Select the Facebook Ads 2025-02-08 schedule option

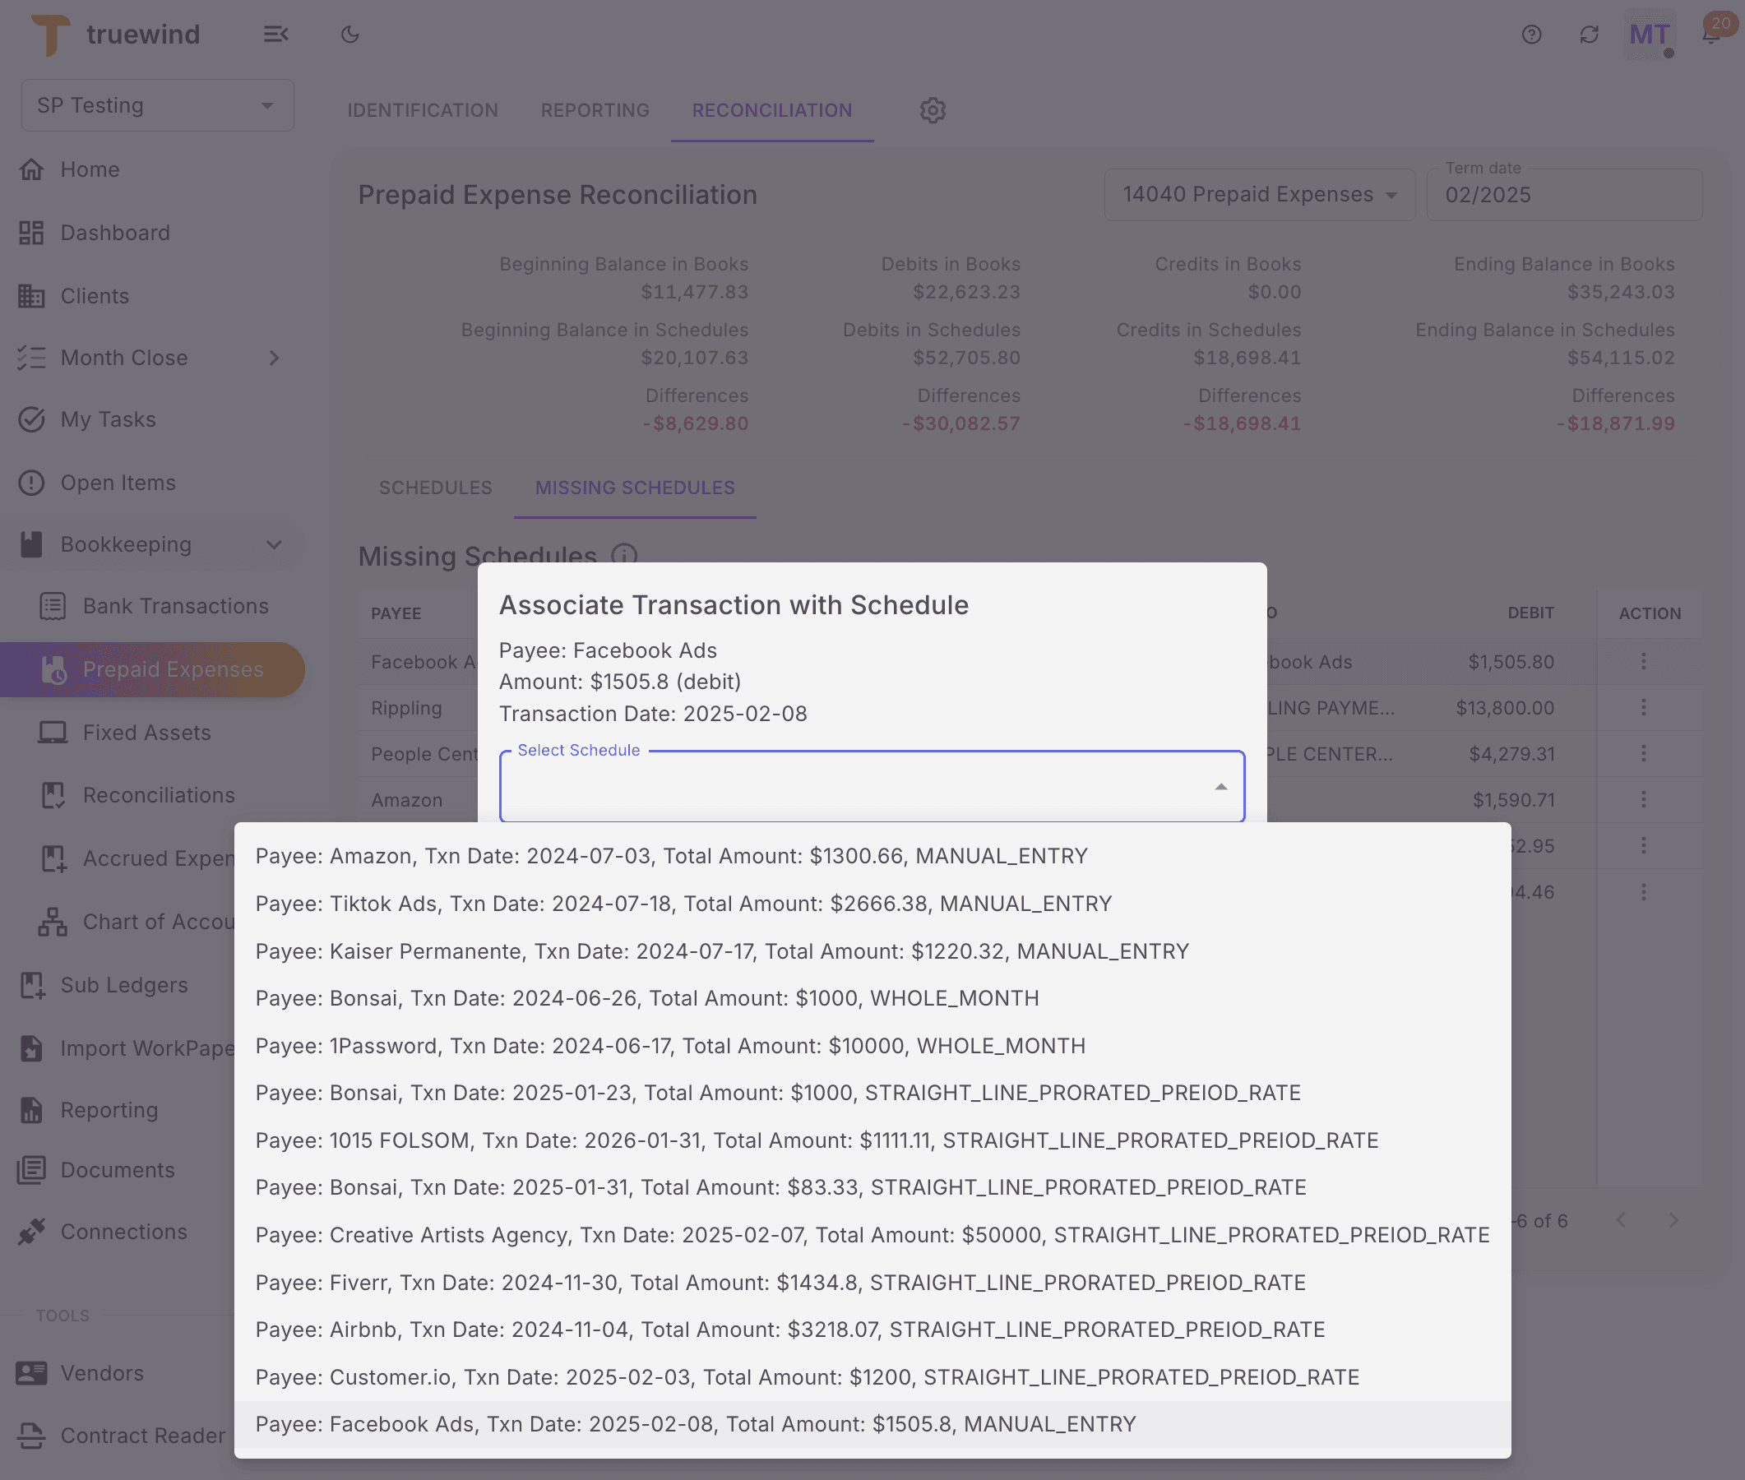[x=695, y=1423]
